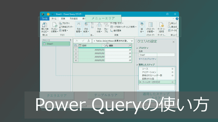Click the fx add step icon
The image size is (218, 122).
pyautogui.click(x=89, y=41)
